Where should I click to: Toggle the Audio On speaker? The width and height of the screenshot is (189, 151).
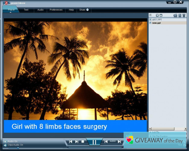[x=5, y=141]
